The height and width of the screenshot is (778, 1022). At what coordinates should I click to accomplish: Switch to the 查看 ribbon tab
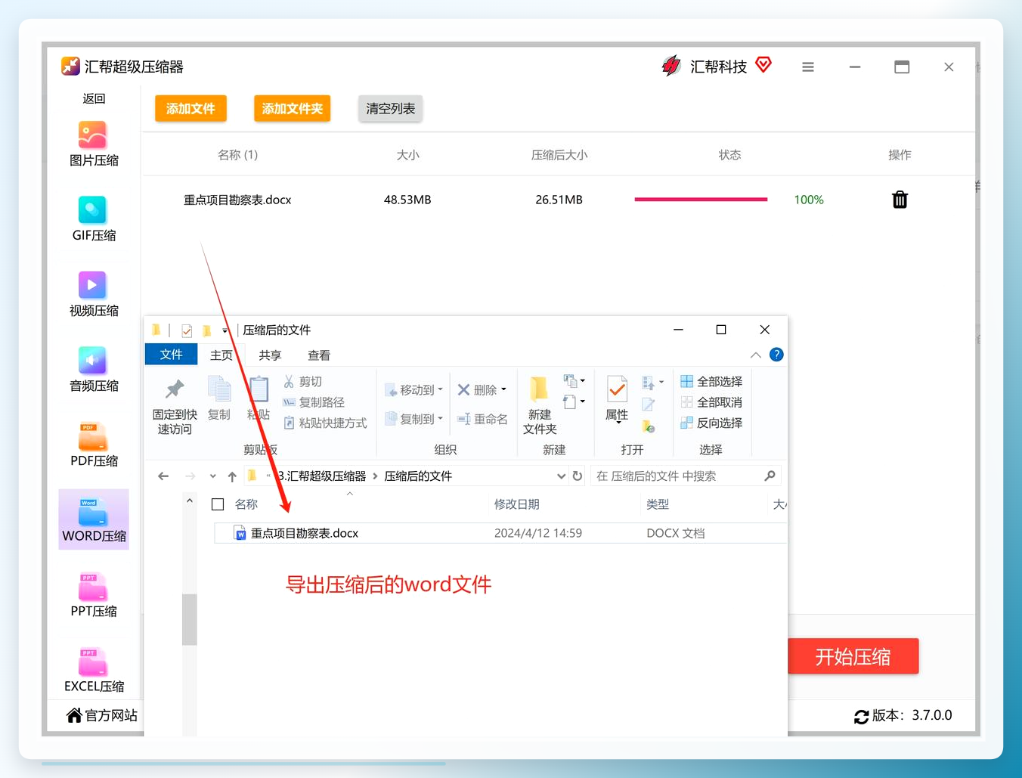tap(319, 355)
